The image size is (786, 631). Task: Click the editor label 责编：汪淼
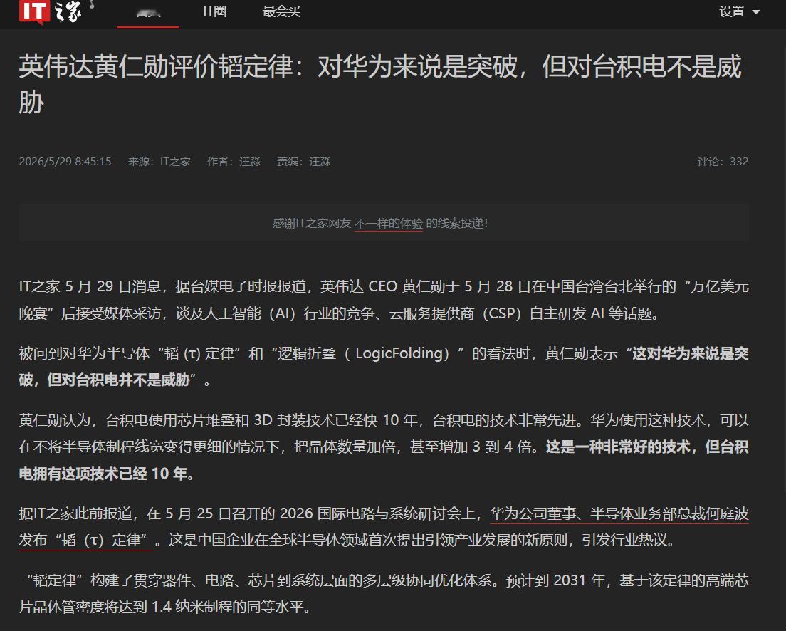point(304,162)
